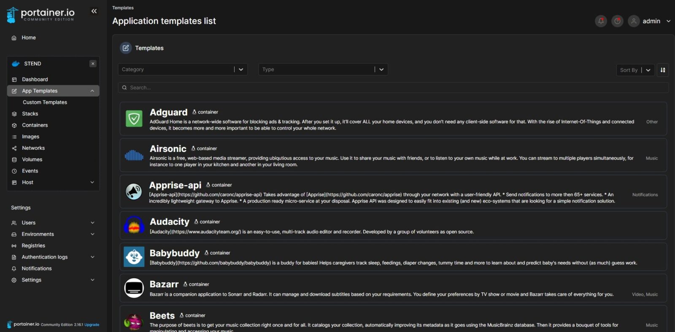Open the Adguard template title

168,112
